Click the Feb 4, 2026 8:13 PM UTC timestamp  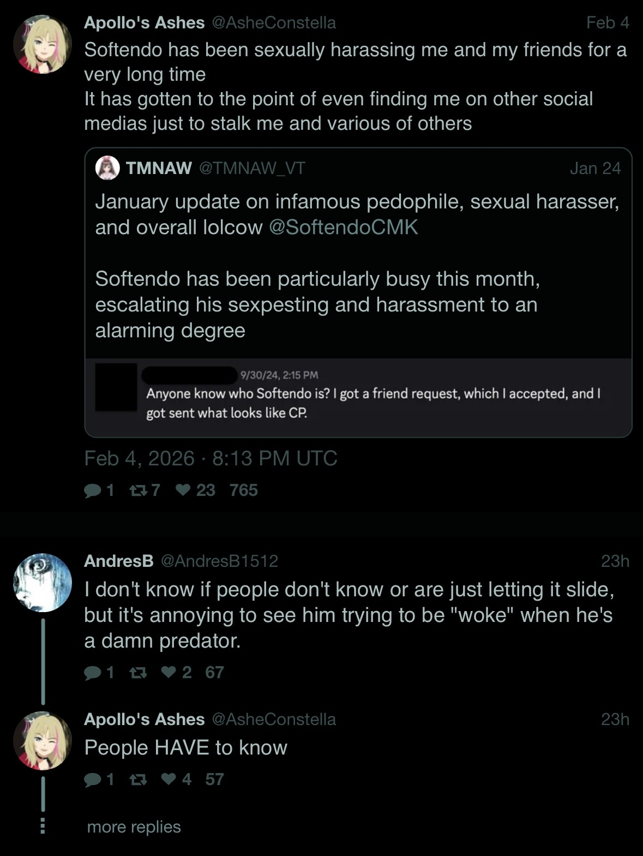click(x=211, y=458)
